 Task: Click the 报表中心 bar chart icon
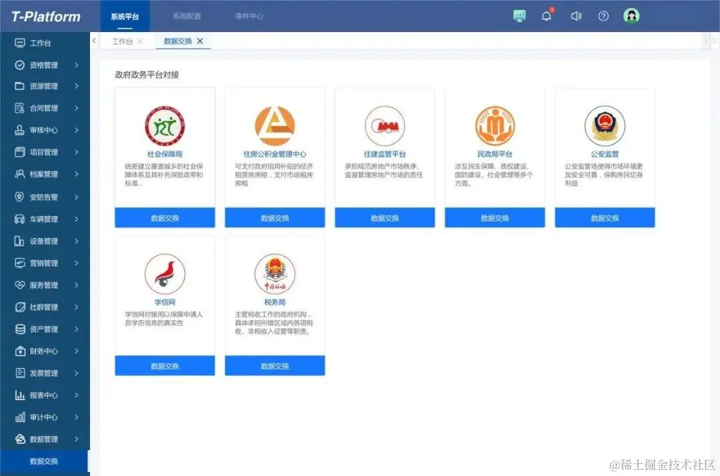(x=20, y=395)
